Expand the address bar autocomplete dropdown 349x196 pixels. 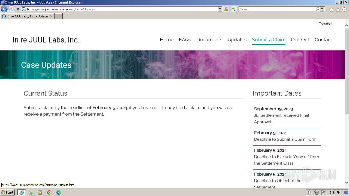point(220,9)
